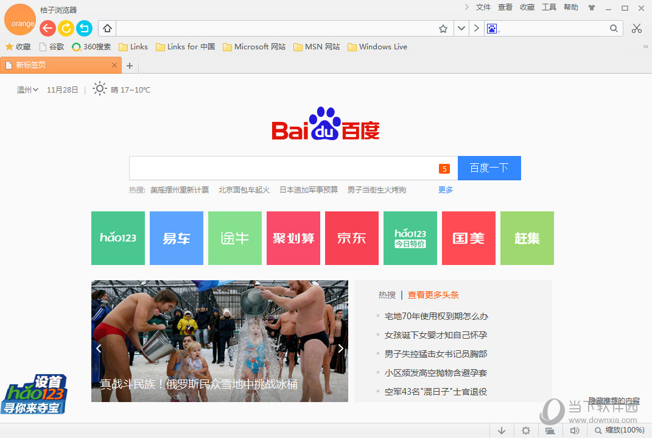This screenshot has height=438, width=652.
Task: Open the 工具 menu
Action: (549, 7)
